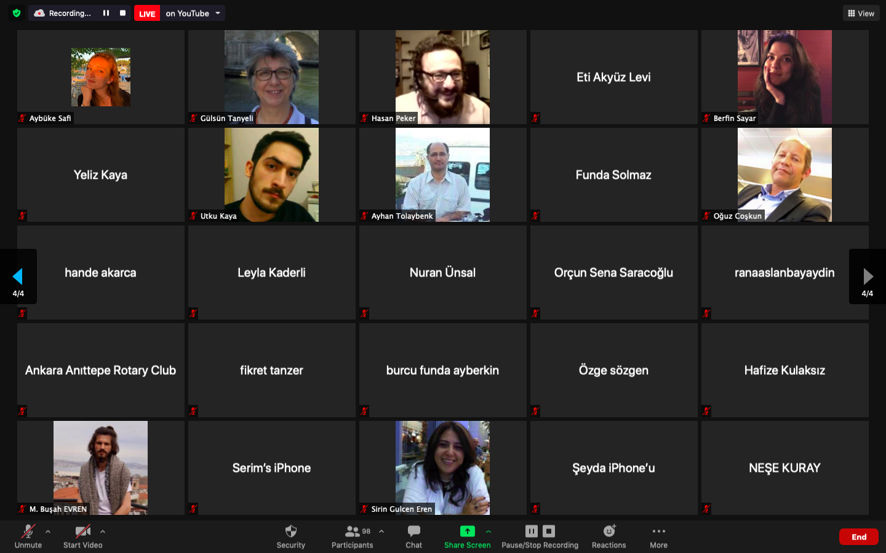
Task: Select fikret tanzer participant tile
Action: 272,370
